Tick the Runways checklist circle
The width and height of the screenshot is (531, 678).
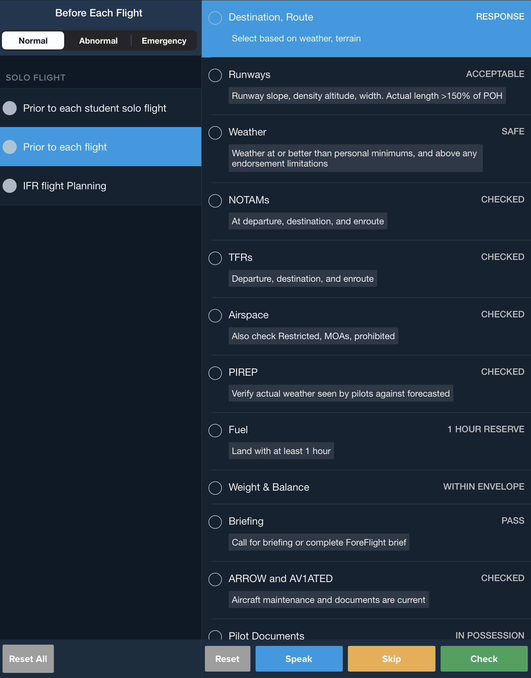tap(215, 75)
